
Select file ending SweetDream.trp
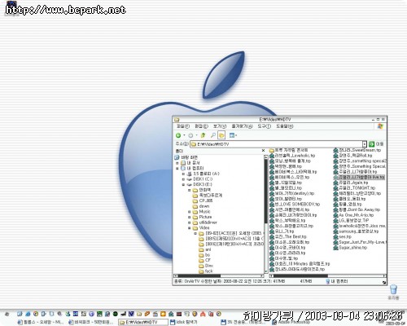357,150
